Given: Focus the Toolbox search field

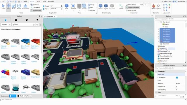Looking at the screenshot, I should 23,24.
